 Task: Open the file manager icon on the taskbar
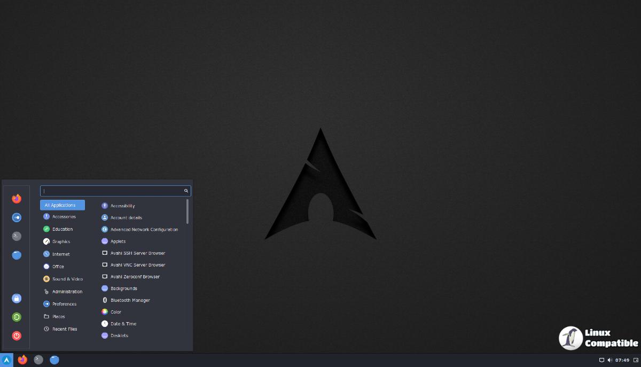point(54,360)
